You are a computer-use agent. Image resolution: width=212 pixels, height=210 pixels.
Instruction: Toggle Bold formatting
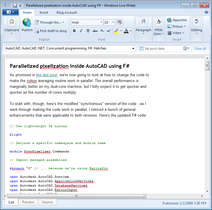pyautogui.click(x=74, y=31)
